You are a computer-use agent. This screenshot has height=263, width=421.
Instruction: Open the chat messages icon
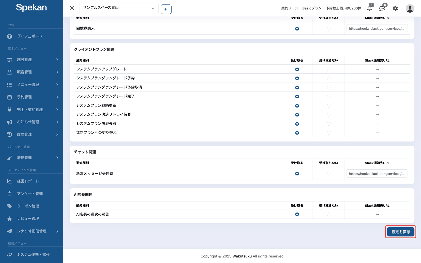tap(382, 8)
